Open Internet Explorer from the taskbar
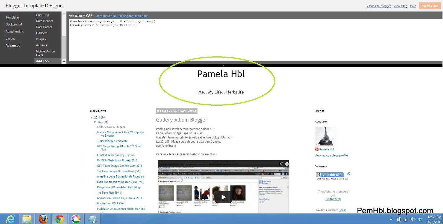This screenshot has width=443, height=224. click(10, 219)
